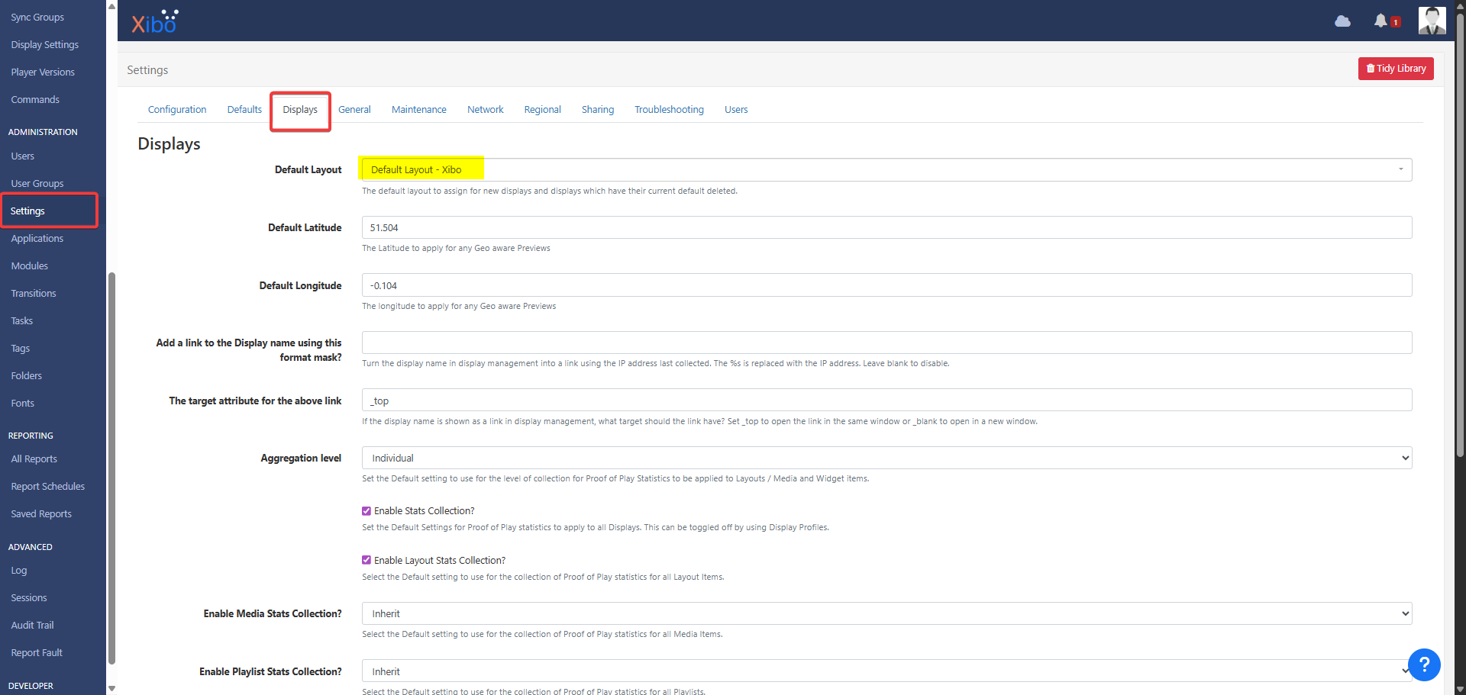This screenshot has height=695, width=1466.
Task: Click the sidebar scroll down arrow
Action: click(111, 688)
